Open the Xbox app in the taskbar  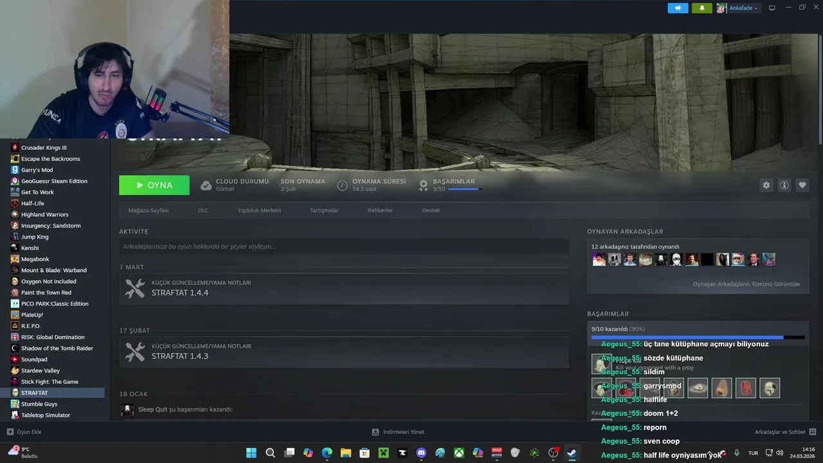point(459,453)
